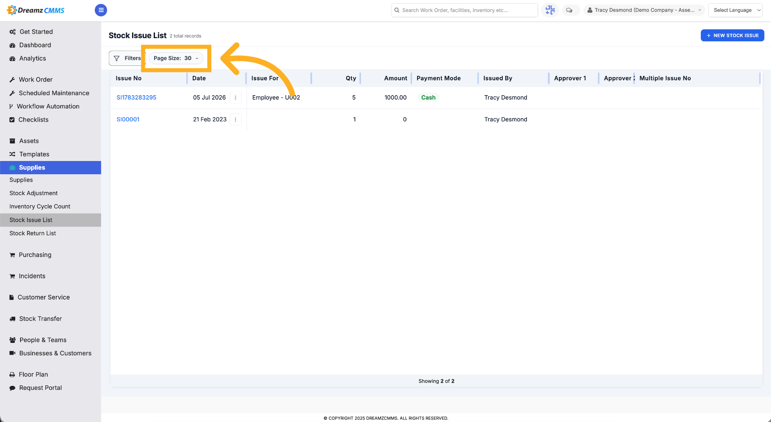
Task: Create a New Stock Issue
Action: click(x=732, y=35)
